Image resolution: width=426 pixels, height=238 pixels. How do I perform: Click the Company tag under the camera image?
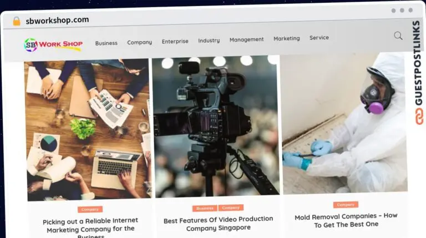coord(231,207)
